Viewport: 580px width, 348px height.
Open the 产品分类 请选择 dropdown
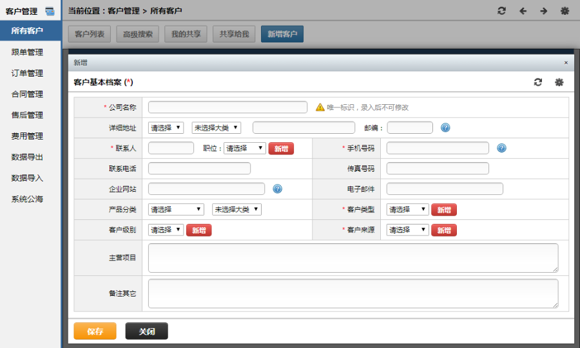(x=176, y=210)
